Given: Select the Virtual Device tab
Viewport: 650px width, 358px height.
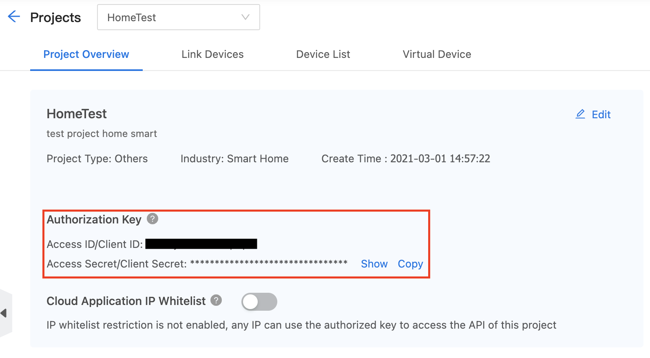Looking at the screenshot, I should click(x=437, y=54).
